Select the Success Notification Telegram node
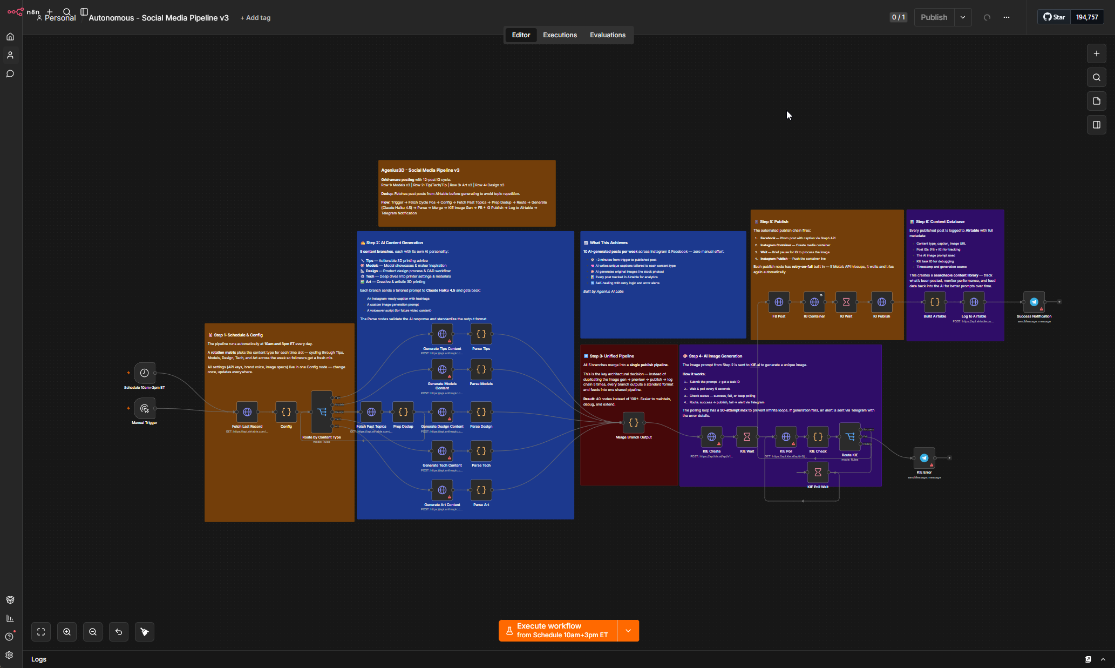Viewport: 1115px width, 668px height. (1034, 302)
